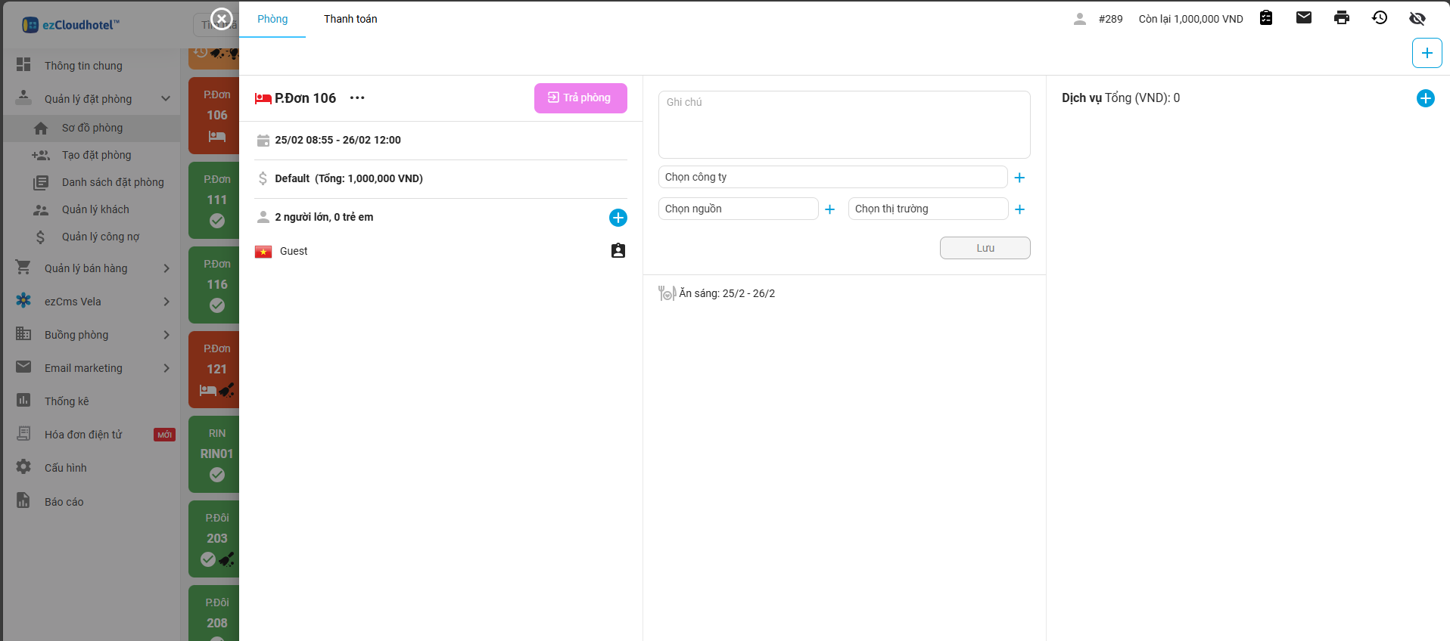This screenshot has height=641, width=1450.
Task: Select the Phòng tab
Action: pyautogui.click(x=272, y=19)
